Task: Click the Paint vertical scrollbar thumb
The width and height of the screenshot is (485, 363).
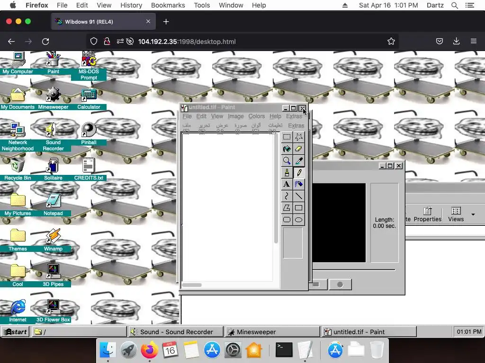Action: (x=276, y=188)
